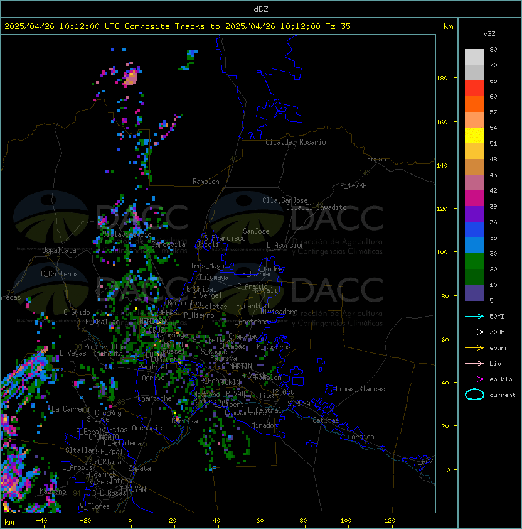Click the 'Uspallata' map label
The height and width of the screenshot is (529, 522).
60,250
